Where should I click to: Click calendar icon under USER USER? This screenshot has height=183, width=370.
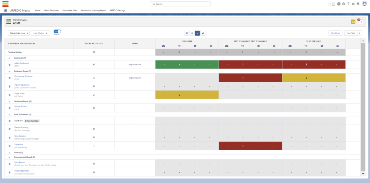211,46
